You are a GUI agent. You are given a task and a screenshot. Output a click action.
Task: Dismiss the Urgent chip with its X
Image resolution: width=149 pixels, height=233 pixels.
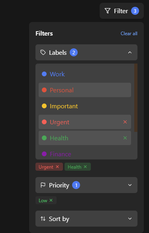pos(57,167)
